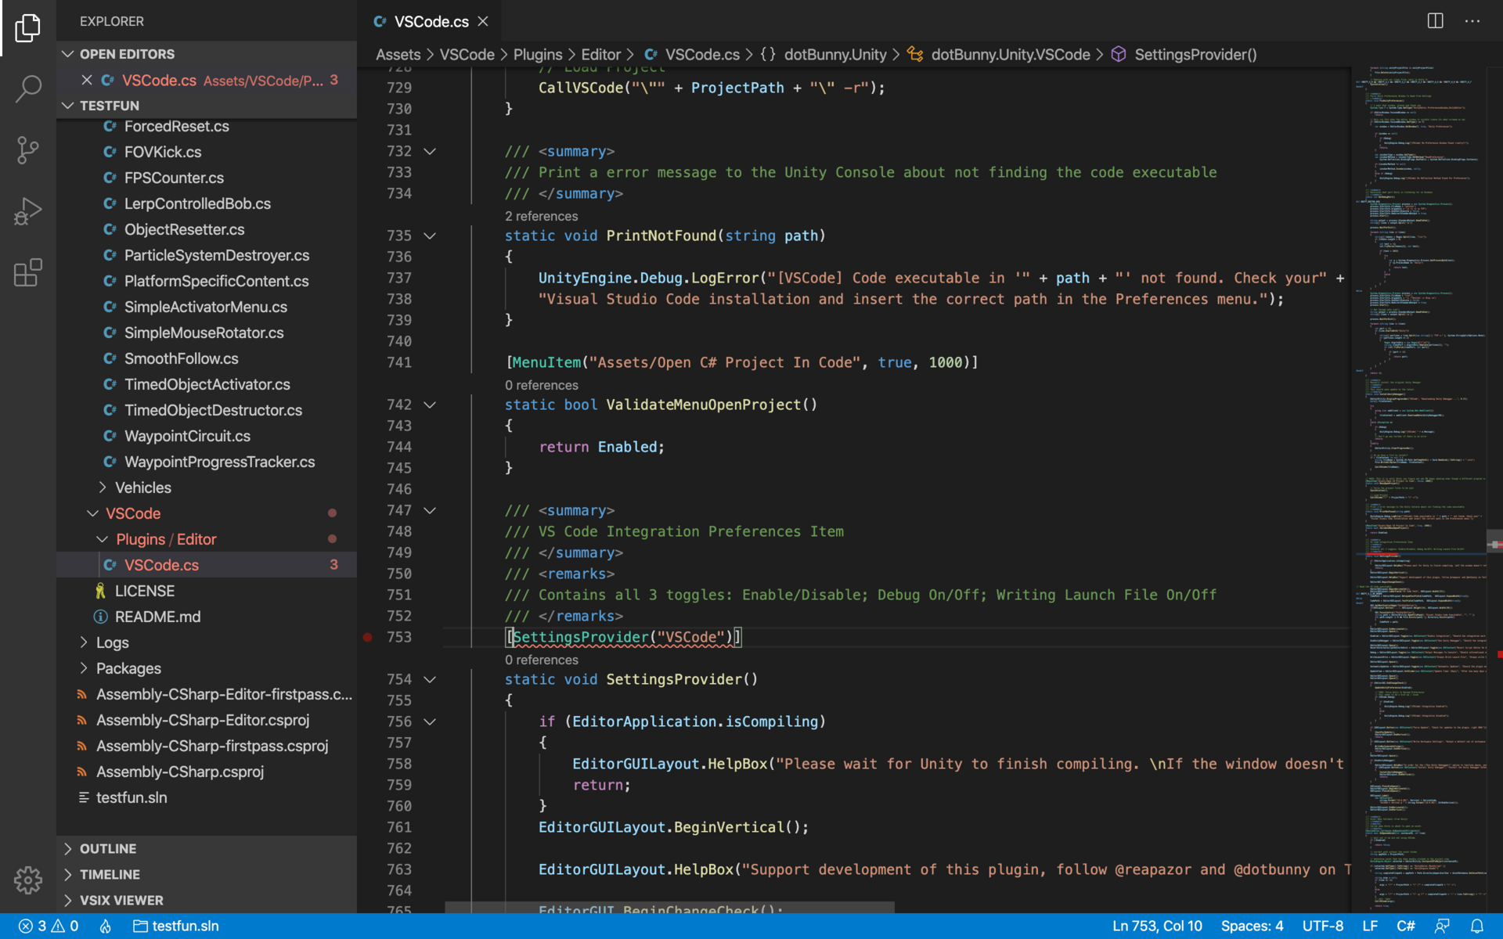Viewport: 1503px width, 939px height.
Task: Click the feedback icon in status bar
Action: pyautogui.click(x=1441, y=926)
